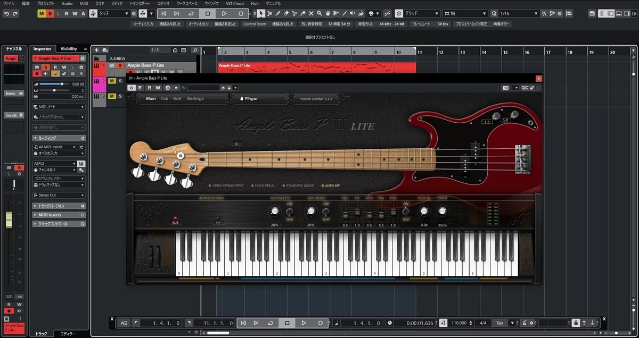Toggle the AUTO HP option in plugin
639x338 pixels.
tap(330, 185)
